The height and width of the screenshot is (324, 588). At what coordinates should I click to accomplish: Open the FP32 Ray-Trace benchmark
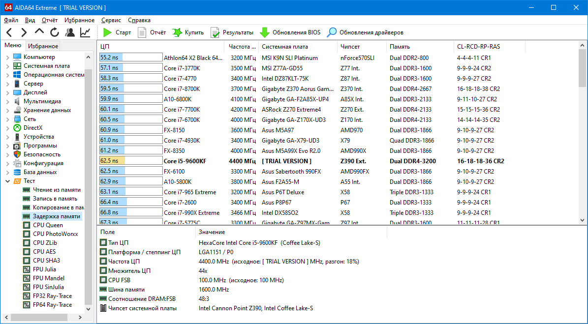click(53, 296)
